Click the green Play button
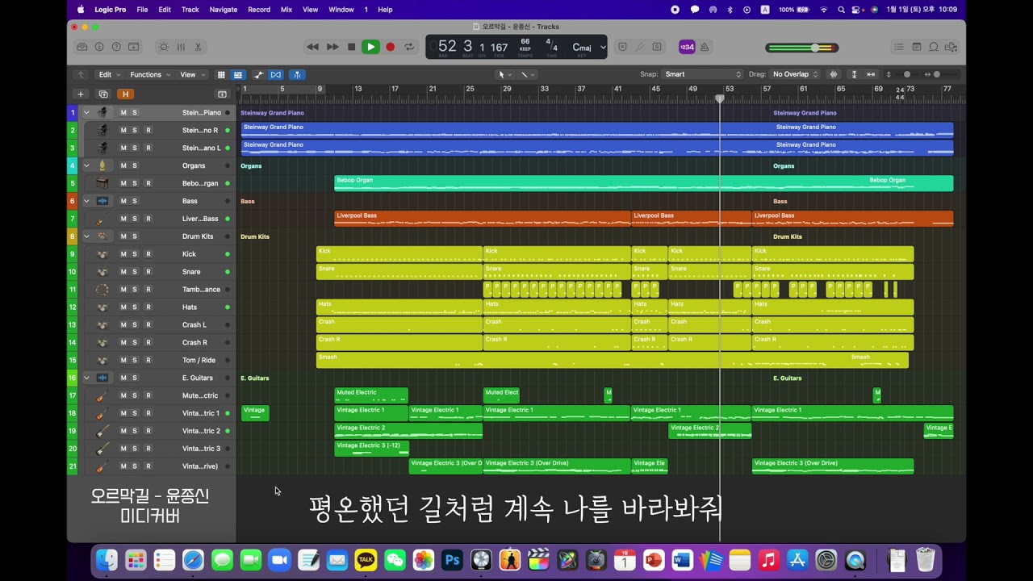The height and width of the screenshot is (581, 1033). pyautogui.click(x=370, y=47)
